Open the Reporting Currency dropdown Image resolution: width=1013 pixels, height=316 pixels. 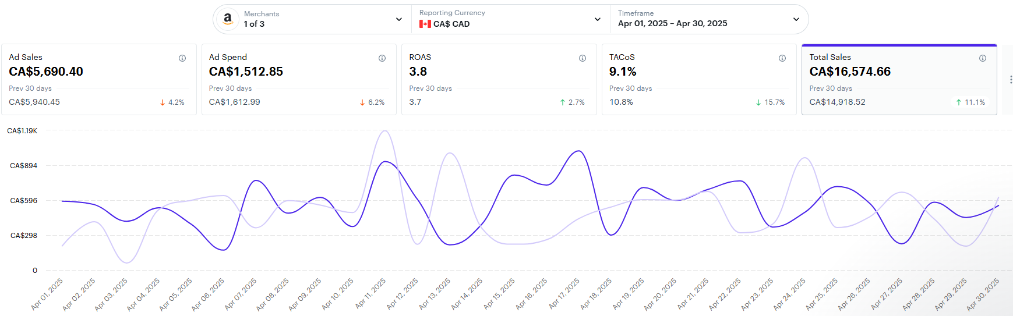[x=598, y=19]
